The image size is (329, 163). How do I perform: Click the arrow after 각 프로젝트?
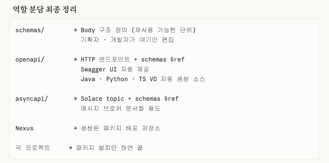pyautogui.click(x=70, y=148)
